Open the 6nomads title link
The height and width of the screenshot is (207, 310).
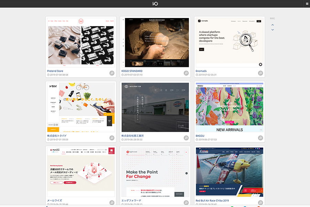201,71
